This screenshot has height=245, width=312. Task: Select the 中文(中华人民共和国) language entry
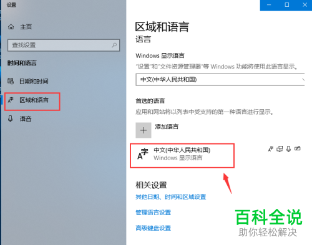tap(182, 155)
